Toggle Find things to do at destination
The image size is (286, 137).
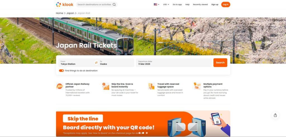61,71
